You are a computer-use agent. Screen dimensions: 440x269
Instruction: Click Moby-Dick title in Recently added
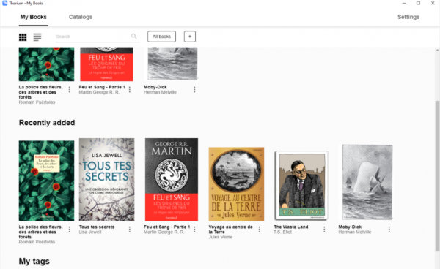350,227
